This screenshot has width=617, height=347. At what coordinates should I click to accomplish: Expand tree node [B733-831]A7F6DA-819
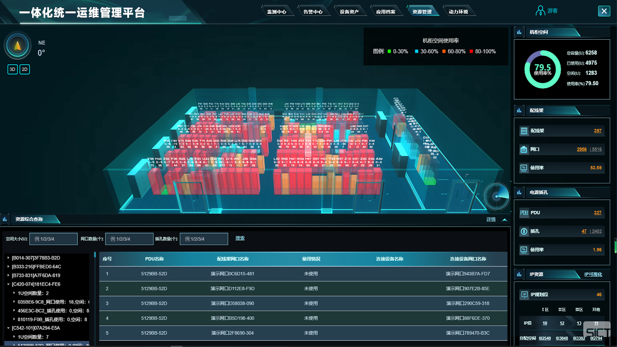coord(8,275)
